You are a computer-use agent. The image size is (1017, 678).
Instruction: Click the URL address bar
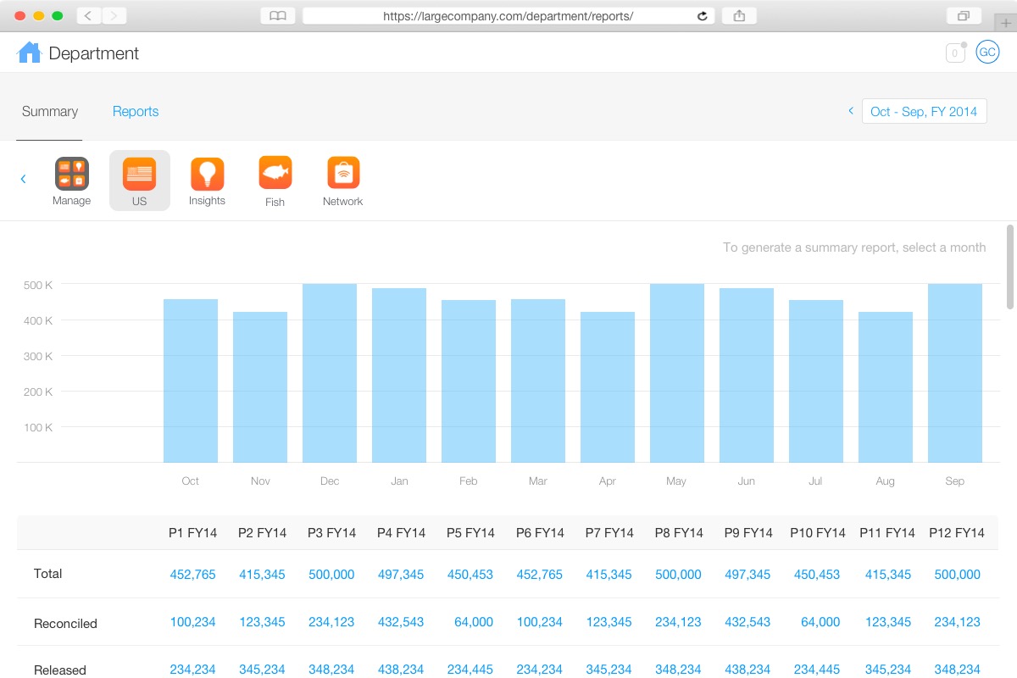(508, 15)
